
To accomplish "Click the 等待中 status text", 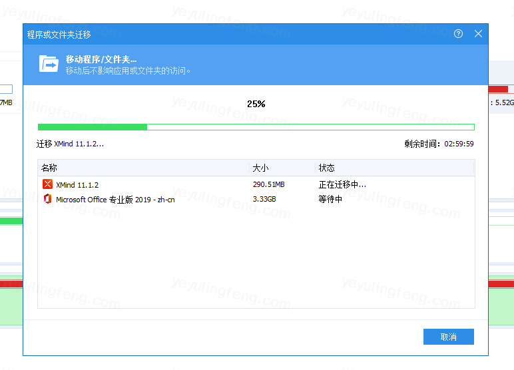I will coord(330,199).
